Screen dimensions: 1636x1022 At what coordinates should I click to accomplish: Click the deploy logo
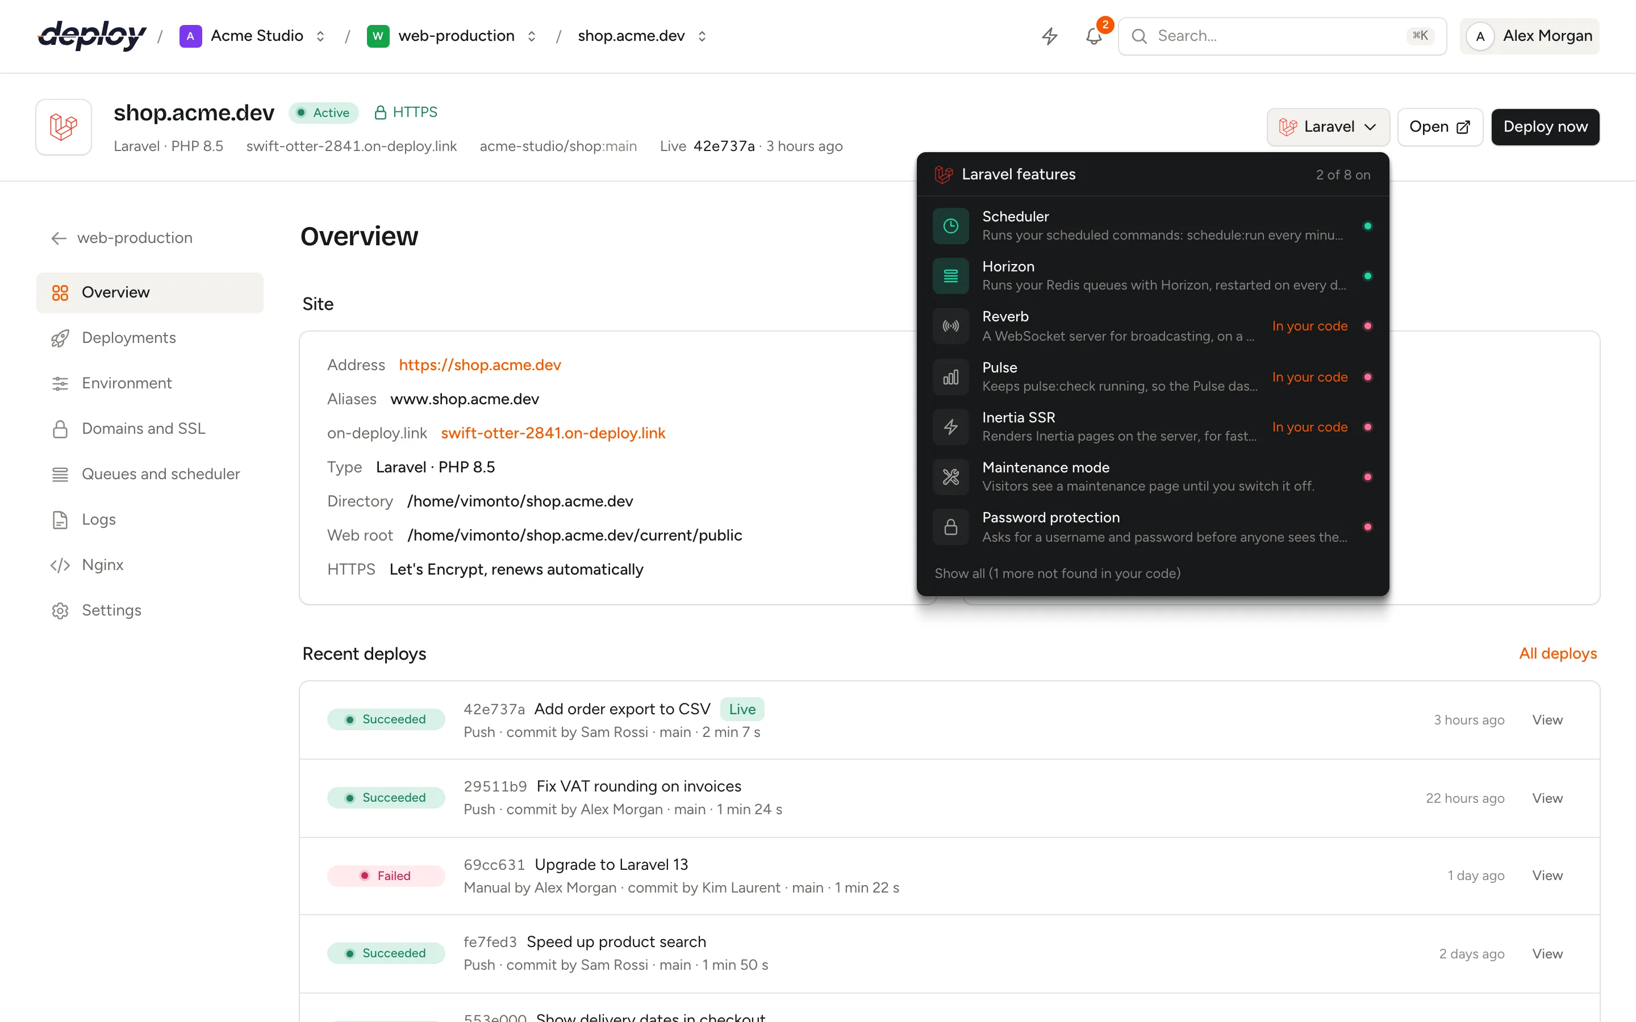[x=92, y=35]
